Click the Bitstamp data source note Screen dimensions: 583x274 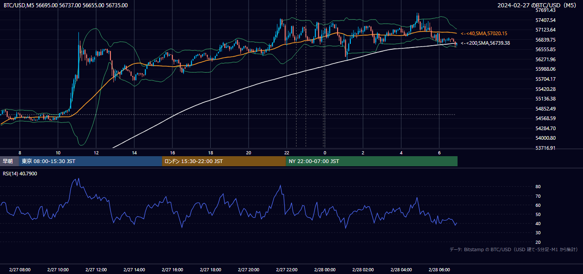[514, 249]
